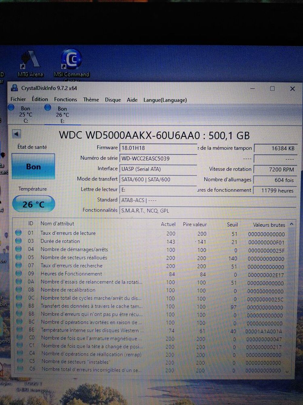Click the Standard field ATA8-ACS
This screenshot has width=303, height=405.
coord(208,200)
